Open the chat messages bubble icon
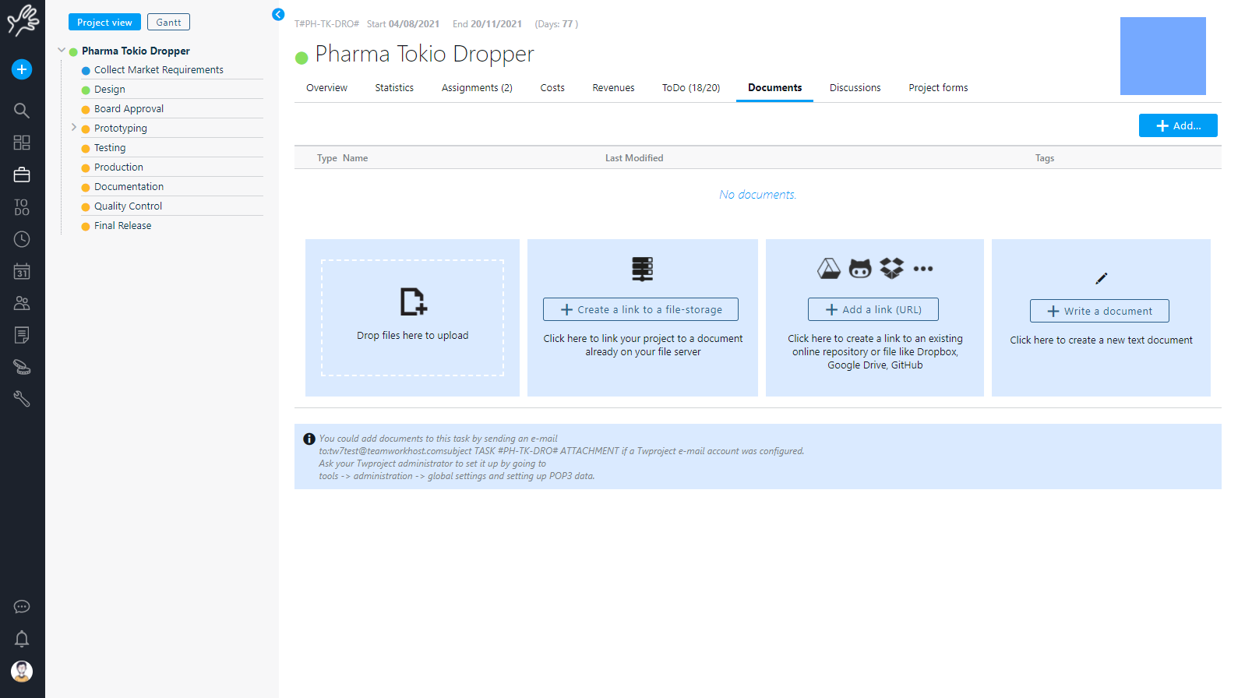 (22, 607)
